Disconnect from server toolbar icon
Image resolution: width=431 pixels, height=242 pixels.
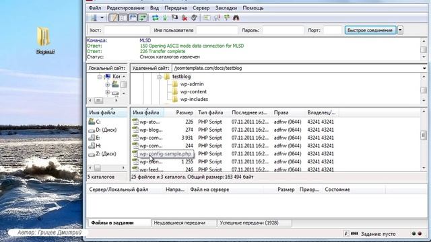pos(185,18)
